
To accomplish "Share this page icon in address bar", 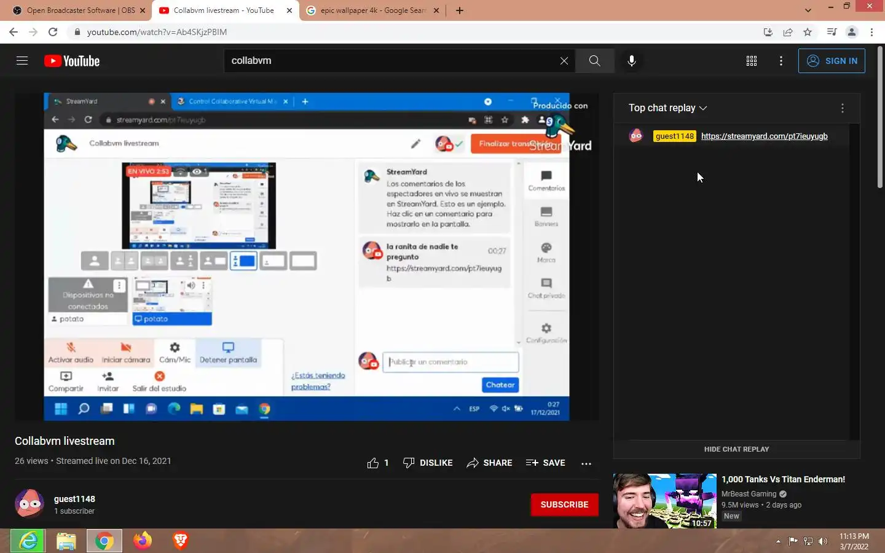I will tap(787, 32).
